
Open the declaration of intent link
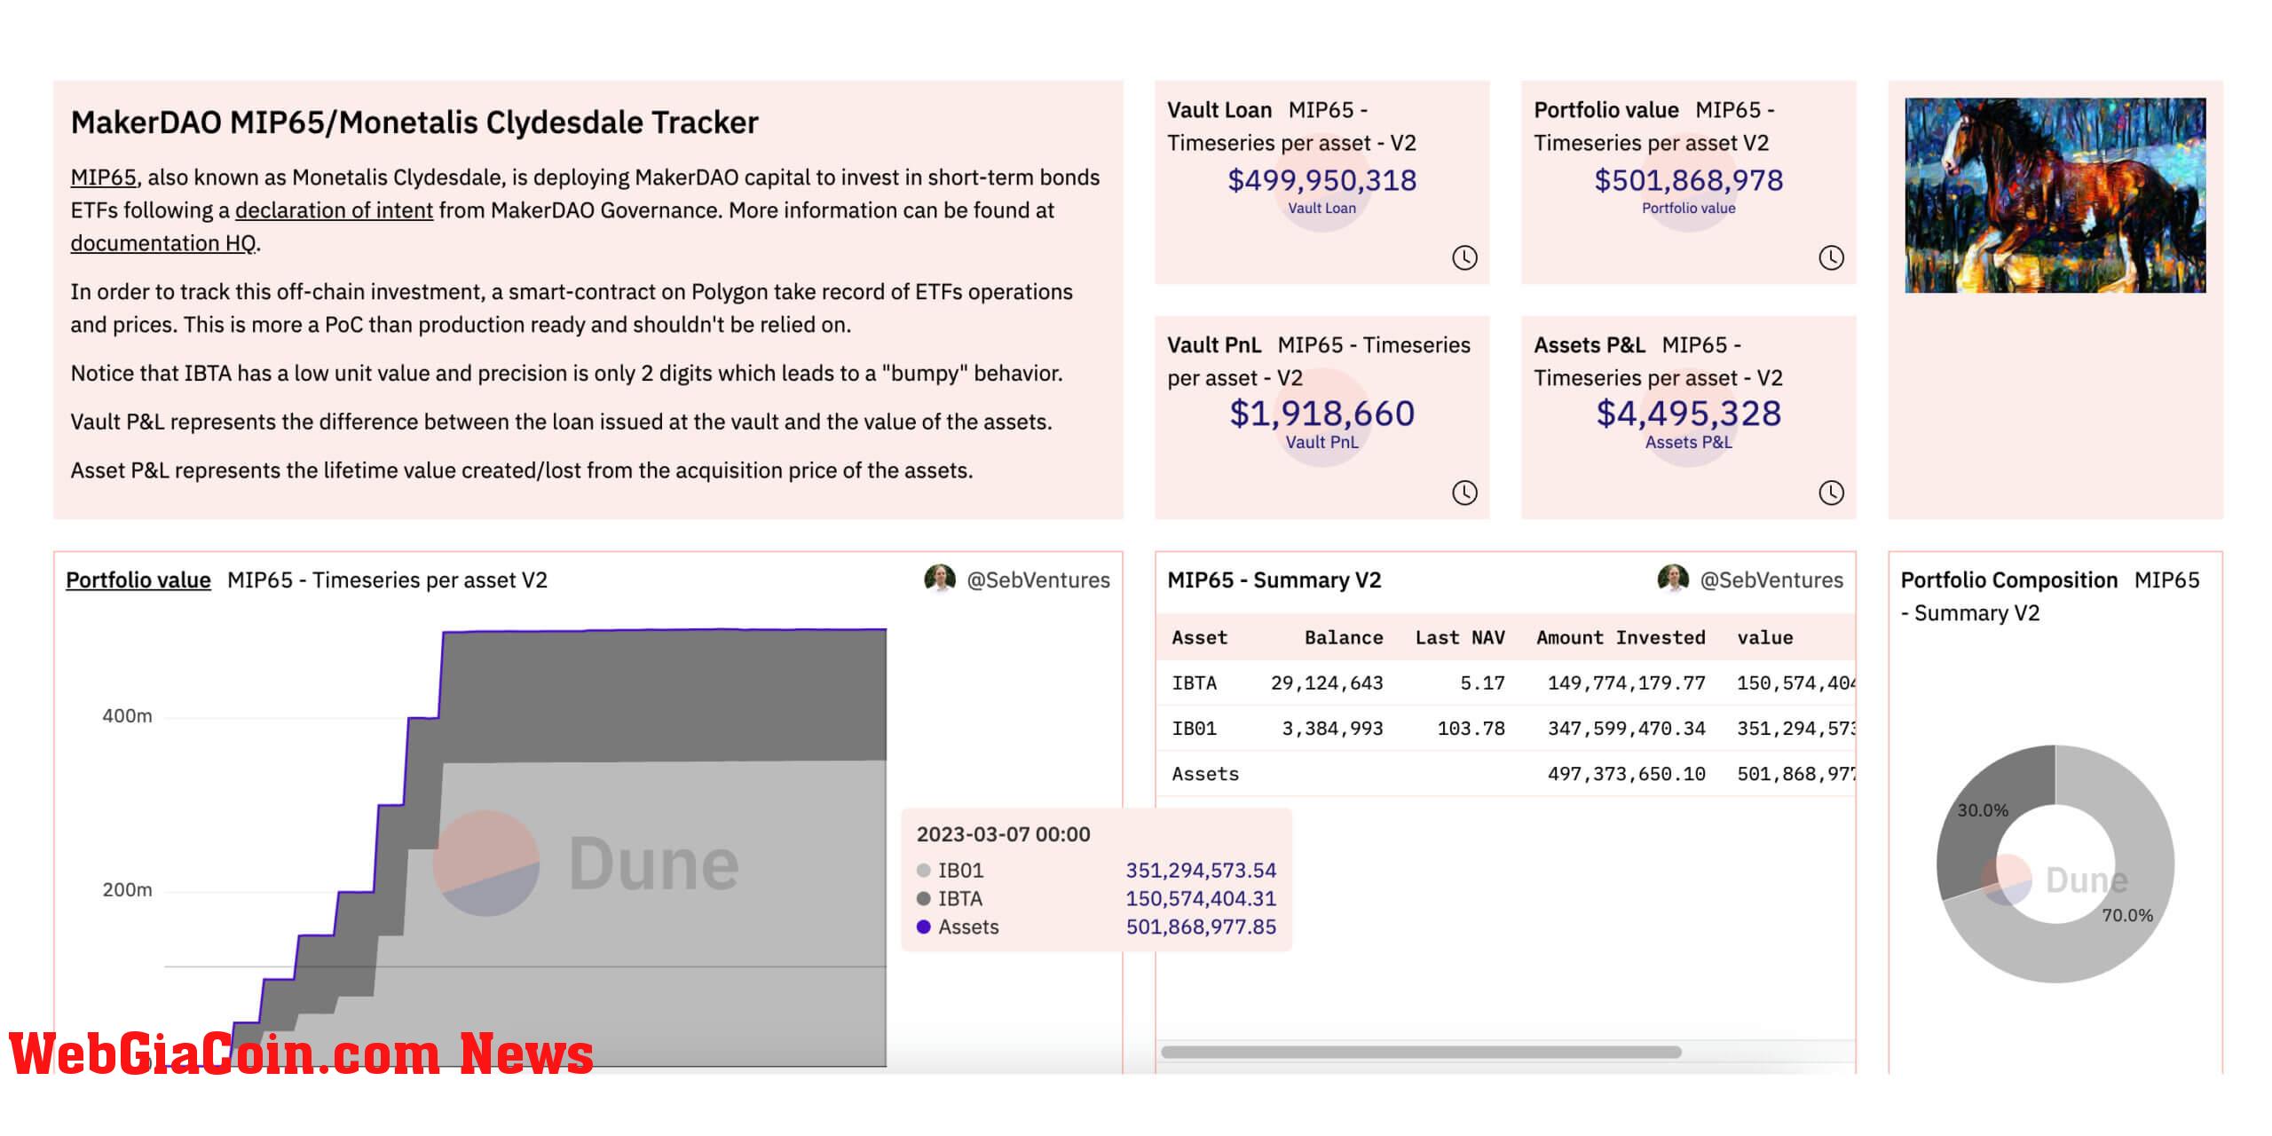pyautogui.click(x=334, y=210)
